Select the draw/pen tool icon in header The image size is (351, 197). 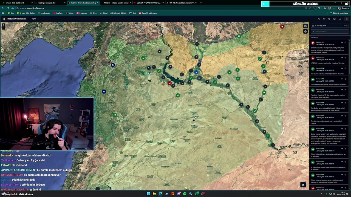pyautogui.click(x=319, y=19)
